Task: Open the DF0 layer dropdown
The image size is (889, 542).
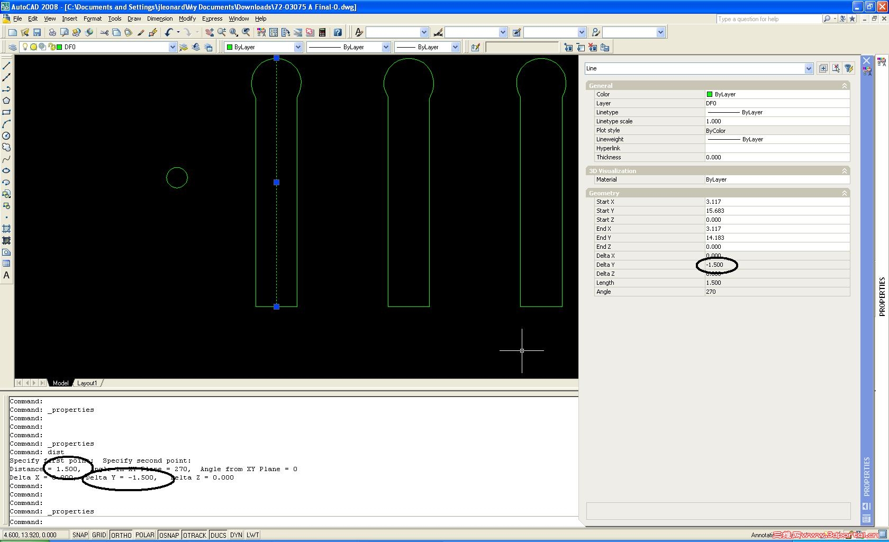Action: pyautogui.click(x=172, y=47)
